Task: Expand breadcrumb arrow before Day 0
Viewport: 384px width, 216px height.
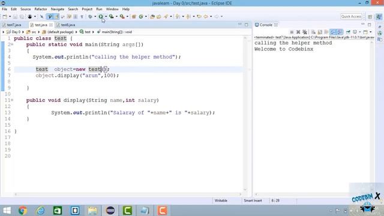Action: (4, 32)
